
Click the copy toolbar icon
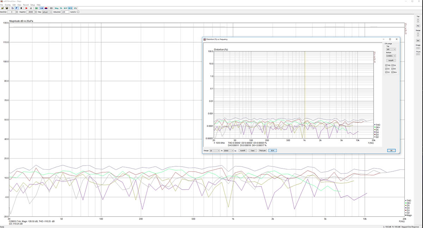click(x=12, y=8)
